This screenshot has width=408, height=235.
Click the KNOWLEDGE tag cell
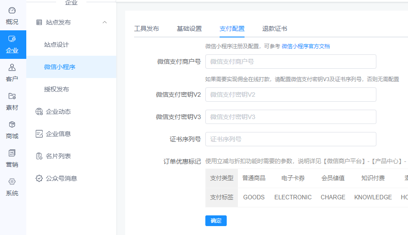point(373,198)
